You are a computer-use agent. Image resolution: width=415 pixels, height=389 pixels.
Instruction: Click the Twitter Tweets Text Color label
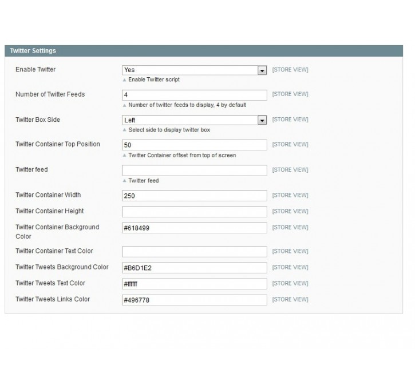[50, 283]
